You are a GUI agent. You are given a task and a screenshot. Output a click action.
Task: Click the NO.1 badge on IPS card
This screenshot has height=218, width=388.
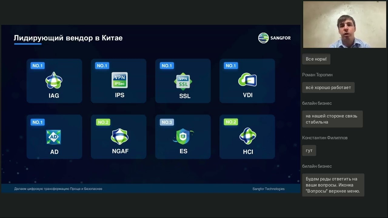(x=102, y=66)
